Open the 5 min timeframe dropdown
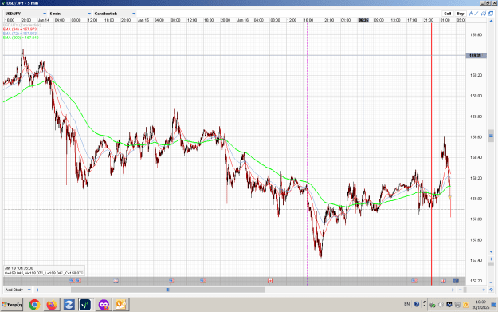Screen dimensions: 498x312 point(70,14)
